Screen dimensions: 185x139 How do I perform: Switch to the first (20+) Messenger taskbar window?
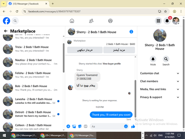pyautogui.click(x=24, y=135)
